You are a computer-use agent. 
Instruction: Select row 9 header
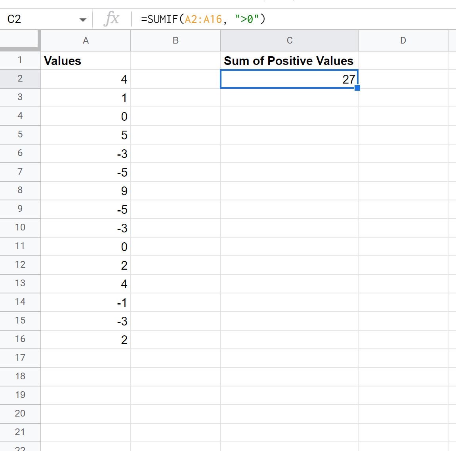coord(20,209)
